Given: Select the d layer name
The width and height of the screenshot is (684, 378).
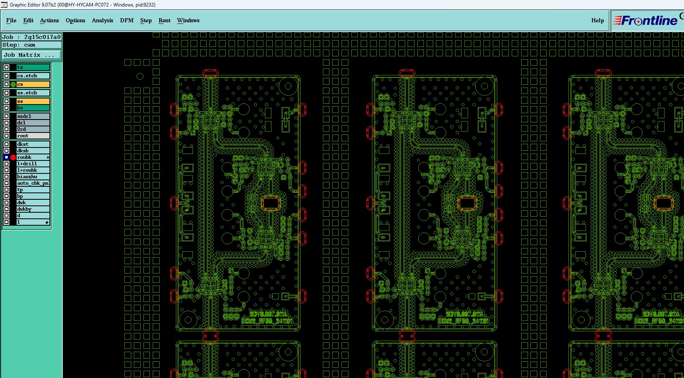Looking at the screenshot, I should tap(33, 216).
